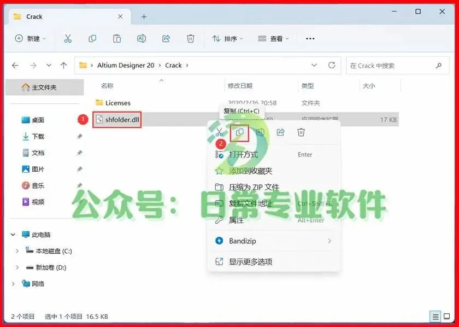Choose 打开方式 in context menu
Viewport: 459px width, 327px height.
click(274, 154)
